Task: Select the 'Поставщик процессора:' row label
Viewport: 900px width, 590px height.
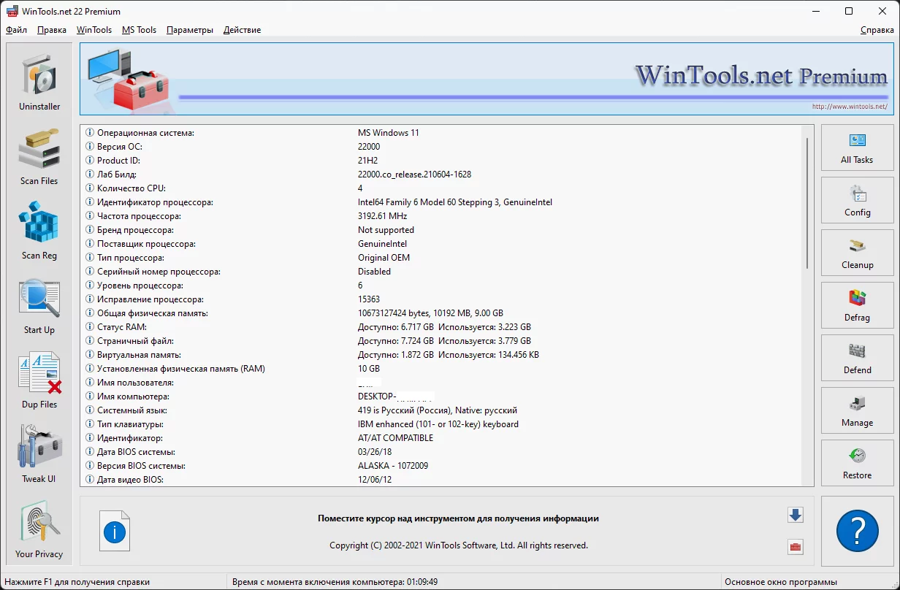Action: coord(146,244)
